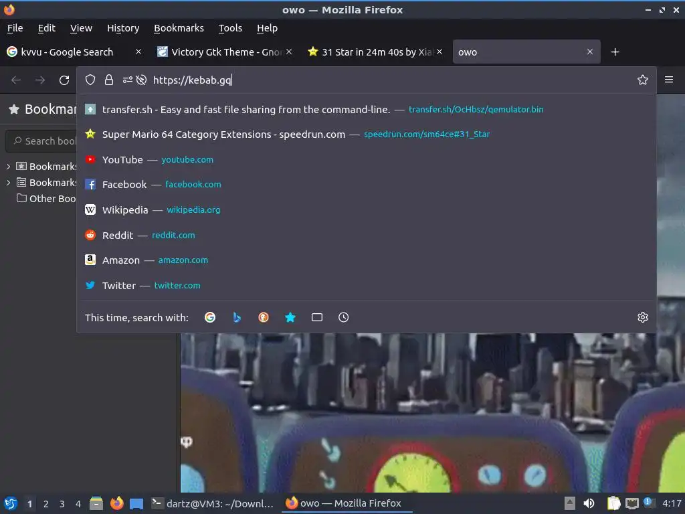Switch to workspace 4
The image size is (685, 514).
78,504
